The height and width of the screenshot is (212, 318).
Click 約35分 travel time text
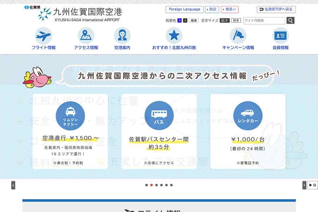[x=159, y=147]
